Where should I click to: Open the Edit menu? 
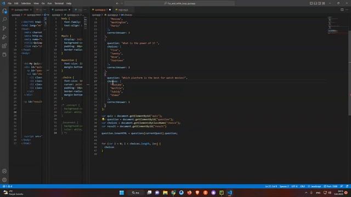coord(16,3)
